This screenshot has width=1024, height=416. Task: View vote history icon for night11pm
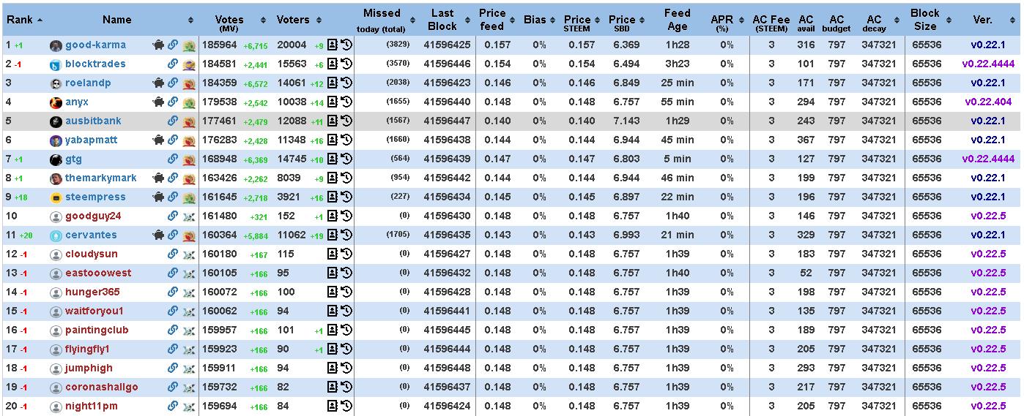[x=346, y=406]
